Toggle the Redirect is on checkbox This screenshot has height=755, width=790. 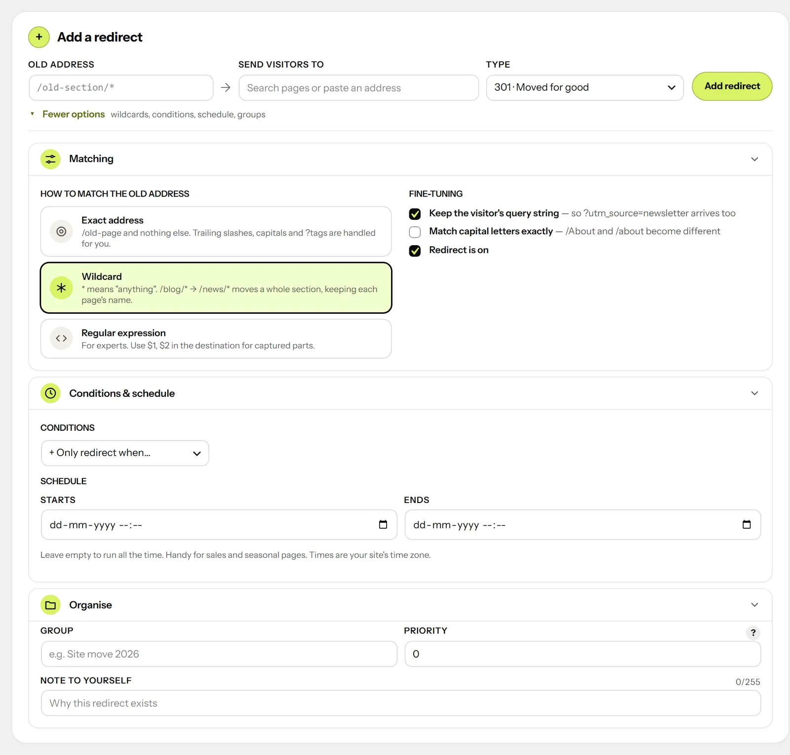coord(415,251)
